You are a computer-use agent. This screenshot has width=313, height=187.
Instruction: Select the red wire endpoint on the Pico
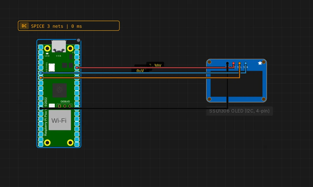coord(77,68)
